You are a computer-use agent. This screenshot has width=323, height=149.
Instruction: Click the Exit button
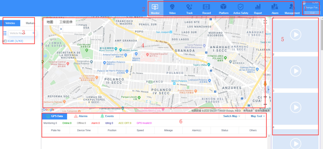point(312,13)
